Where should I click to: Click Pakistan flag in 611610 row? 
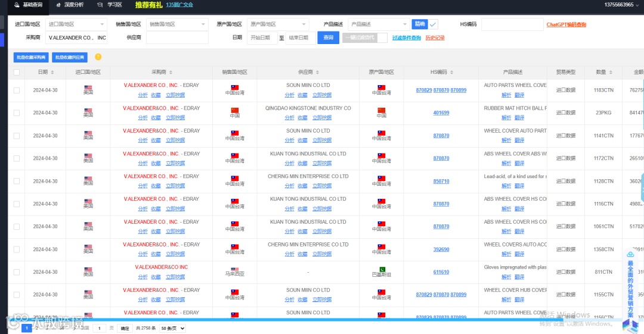coord(382,270)
